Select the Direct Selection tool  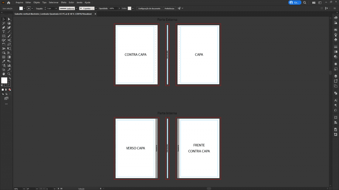[9, 19]
